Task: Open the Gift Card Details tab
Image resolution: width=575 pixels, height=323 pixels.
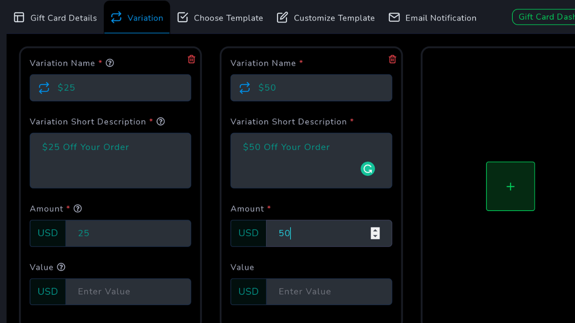Action: click(x=55, y=18)
